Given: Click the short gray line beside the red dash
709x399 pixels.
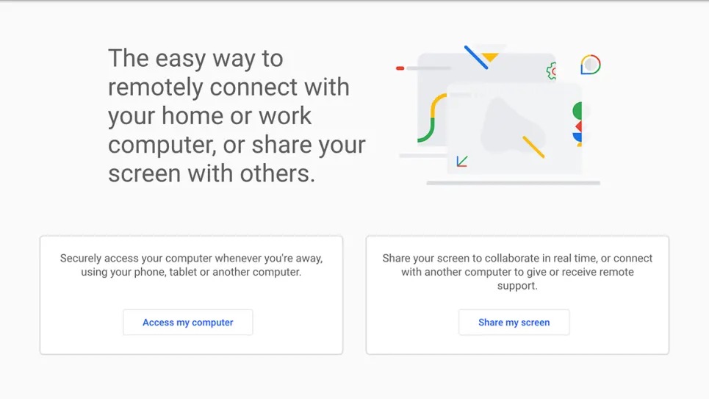Looking at the screenshot, I should [x=428, y=68].
